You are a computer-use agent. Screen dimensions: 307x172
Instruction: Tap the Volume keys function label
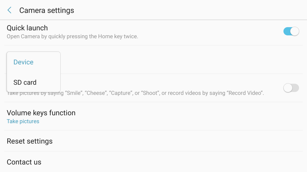coord(41,113)
